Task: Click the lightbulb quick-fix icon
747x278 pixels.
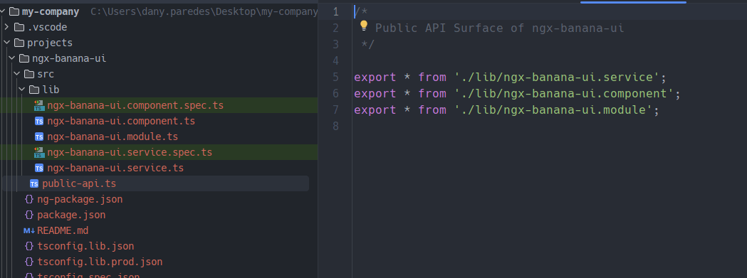Action: pyautogui.click(x=364, y=26)
